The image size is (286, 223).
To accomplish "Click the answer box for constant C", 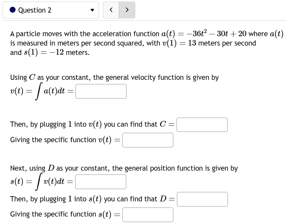I will point(202,125).
